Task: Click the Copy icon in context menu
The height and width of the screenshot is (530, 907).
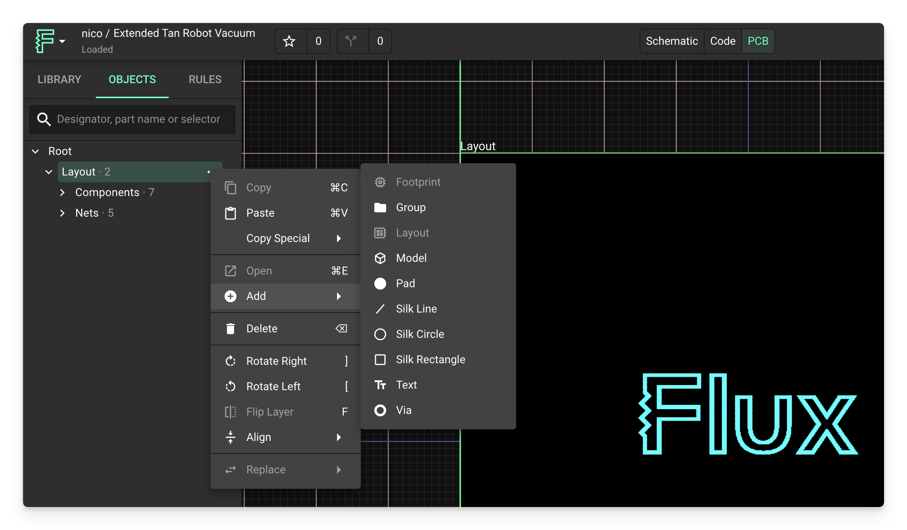Action: click(x=231, y=188)
